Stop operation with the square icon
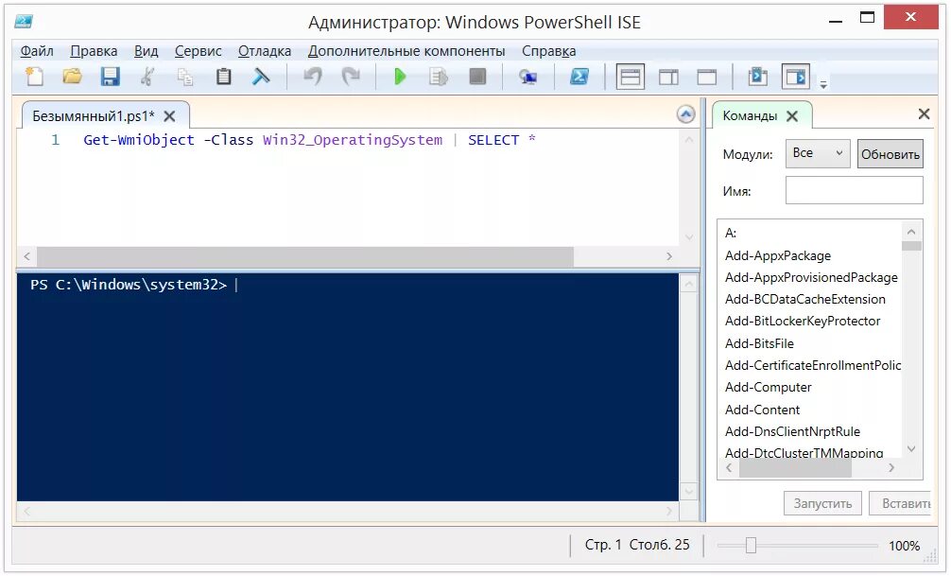 tap(477, 77)
